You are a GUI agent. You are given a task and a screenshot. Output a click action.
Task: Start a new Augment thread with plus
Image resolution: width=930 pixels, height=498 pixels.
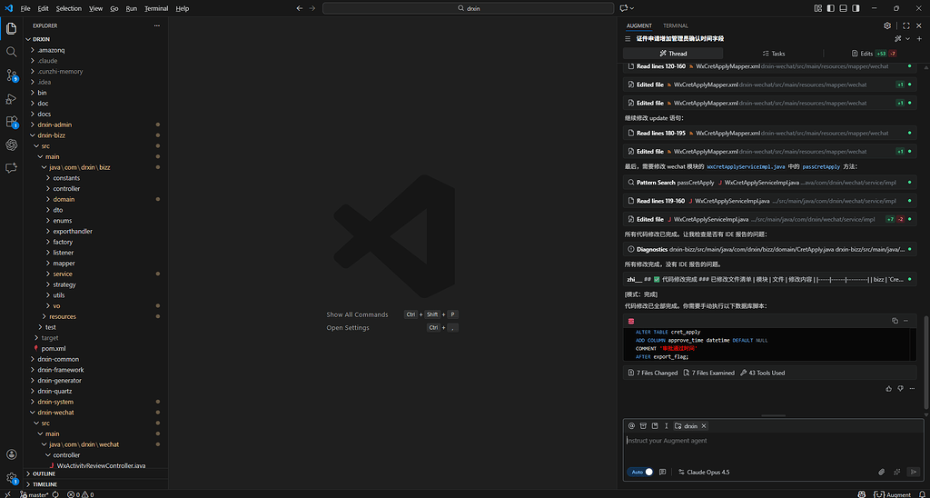919,38
